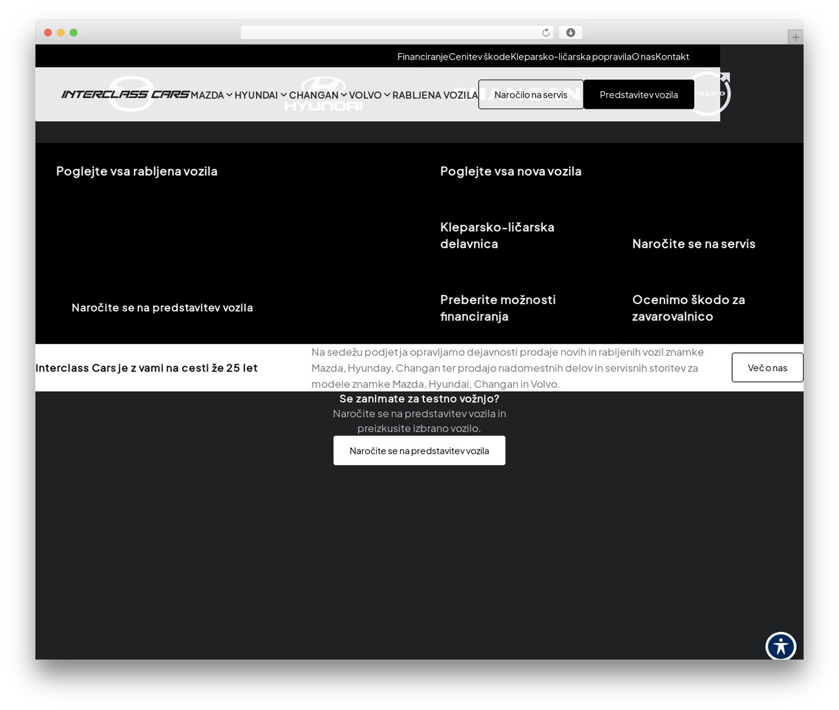Open Kleparsko-ličarska delavnica tile
The height and width of the screenshot is (710, 839).
(x=497, y=235)
